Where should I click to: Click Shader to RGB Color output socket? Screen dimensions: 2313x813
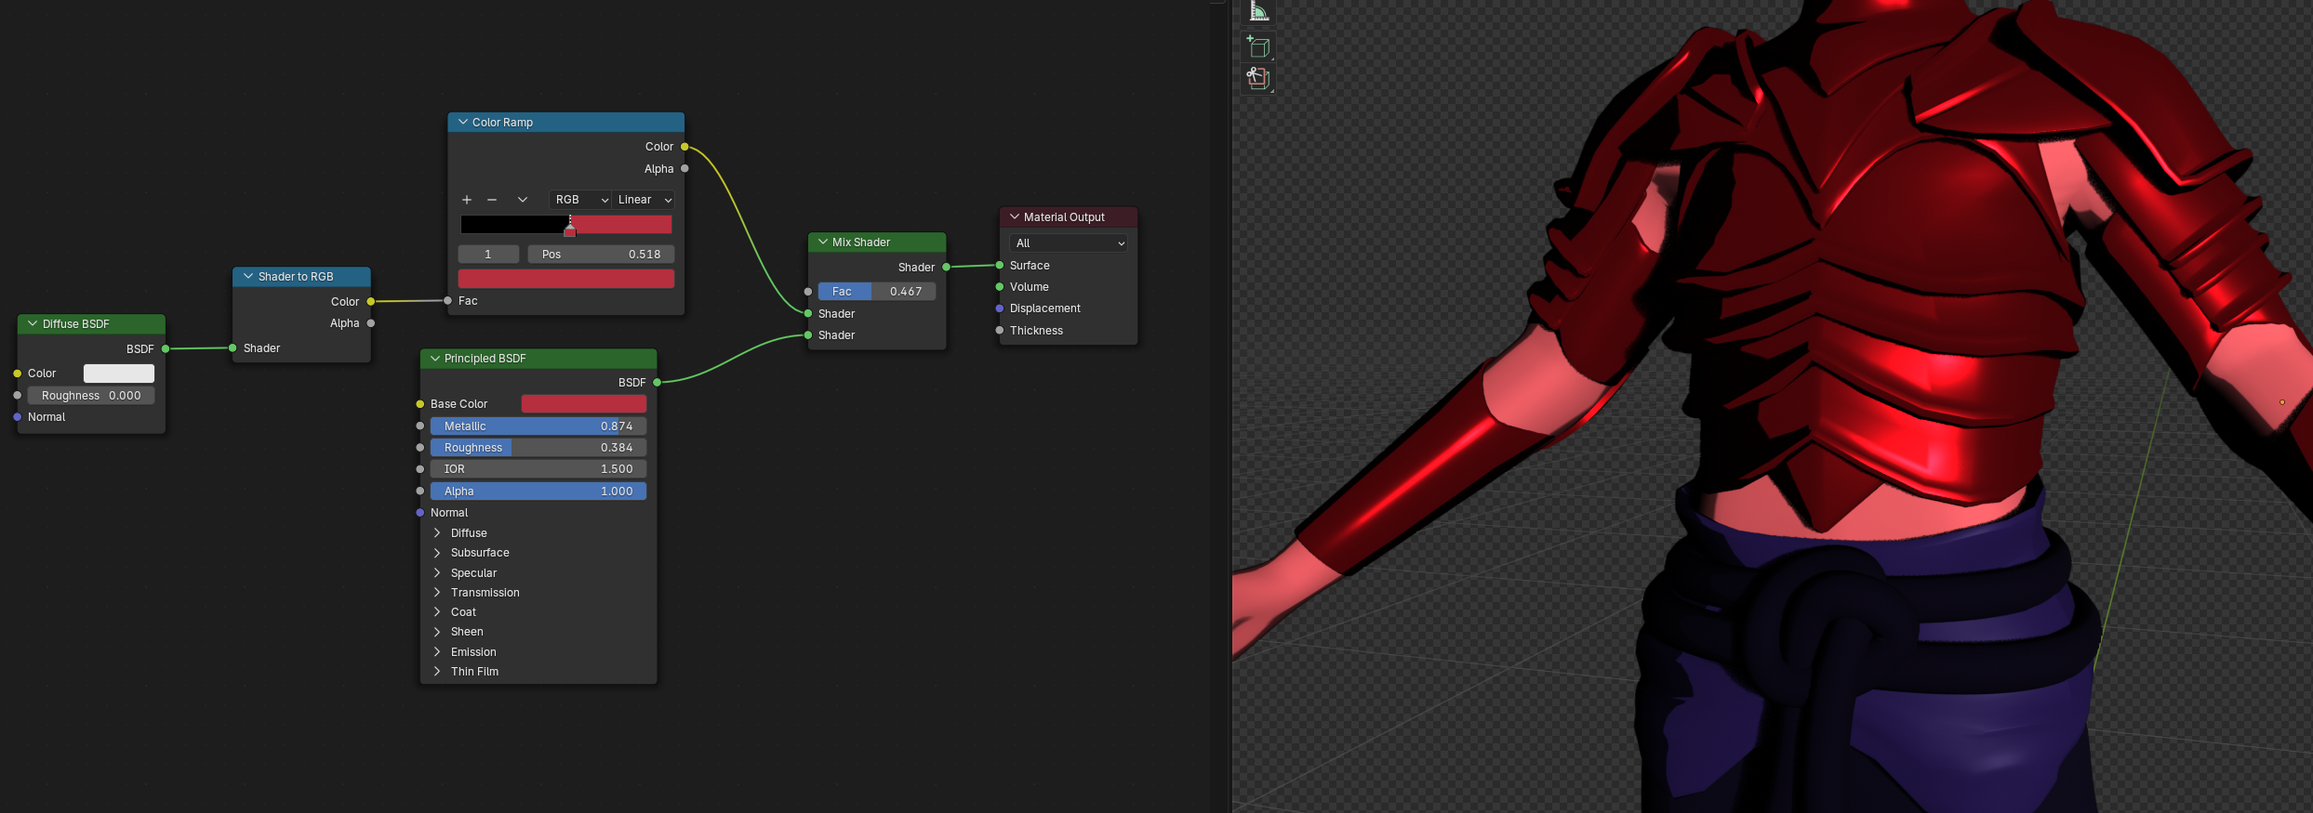tap(371, 301)
